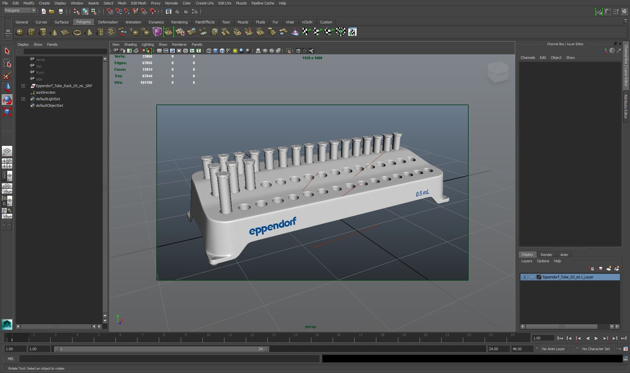Image resolution: width=630 pixels, height=373 pixels.
Task: Create new empty display layer icon
Action: [609, 268]
